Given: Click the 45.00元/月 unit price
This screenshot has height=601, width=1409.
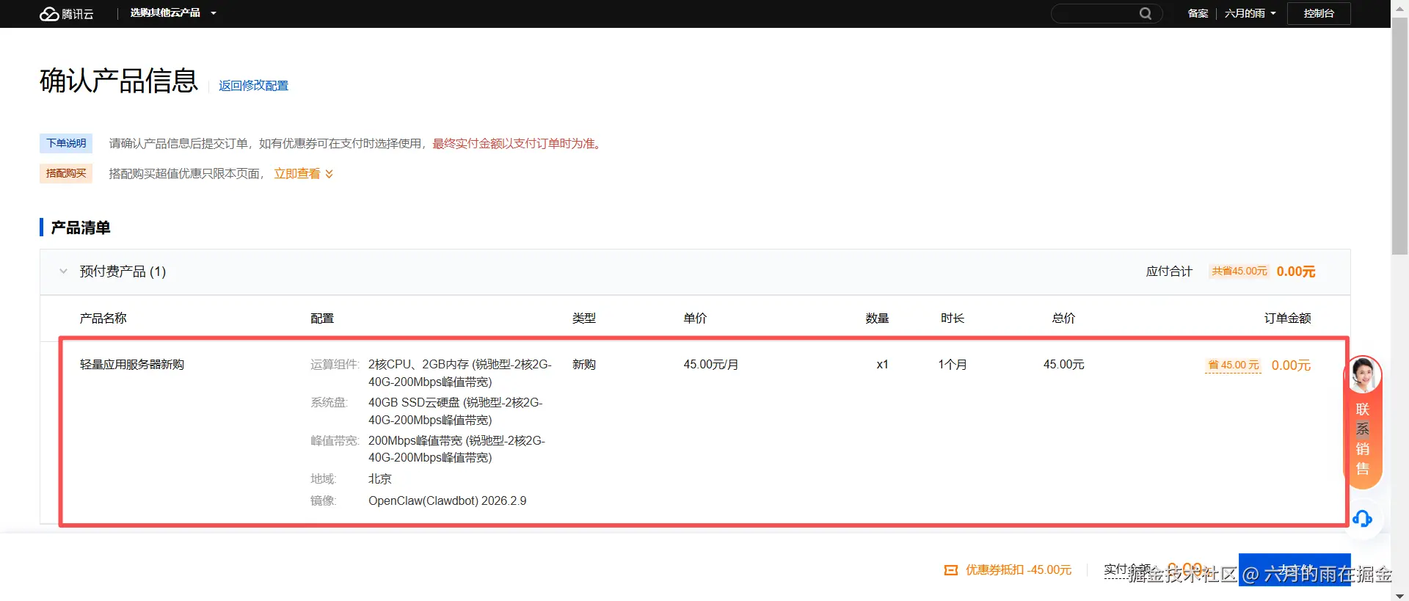Looking at the screenshot, I should pos(711,365).
